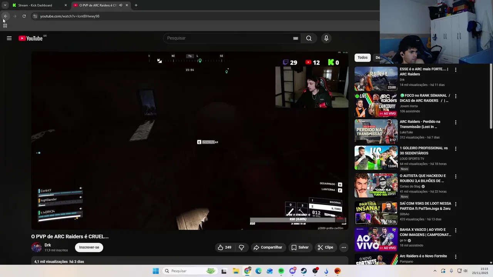The width and height of the screenshot is (493, 277).
Task: Open Windows Start menu
Action: coord(156,271)
